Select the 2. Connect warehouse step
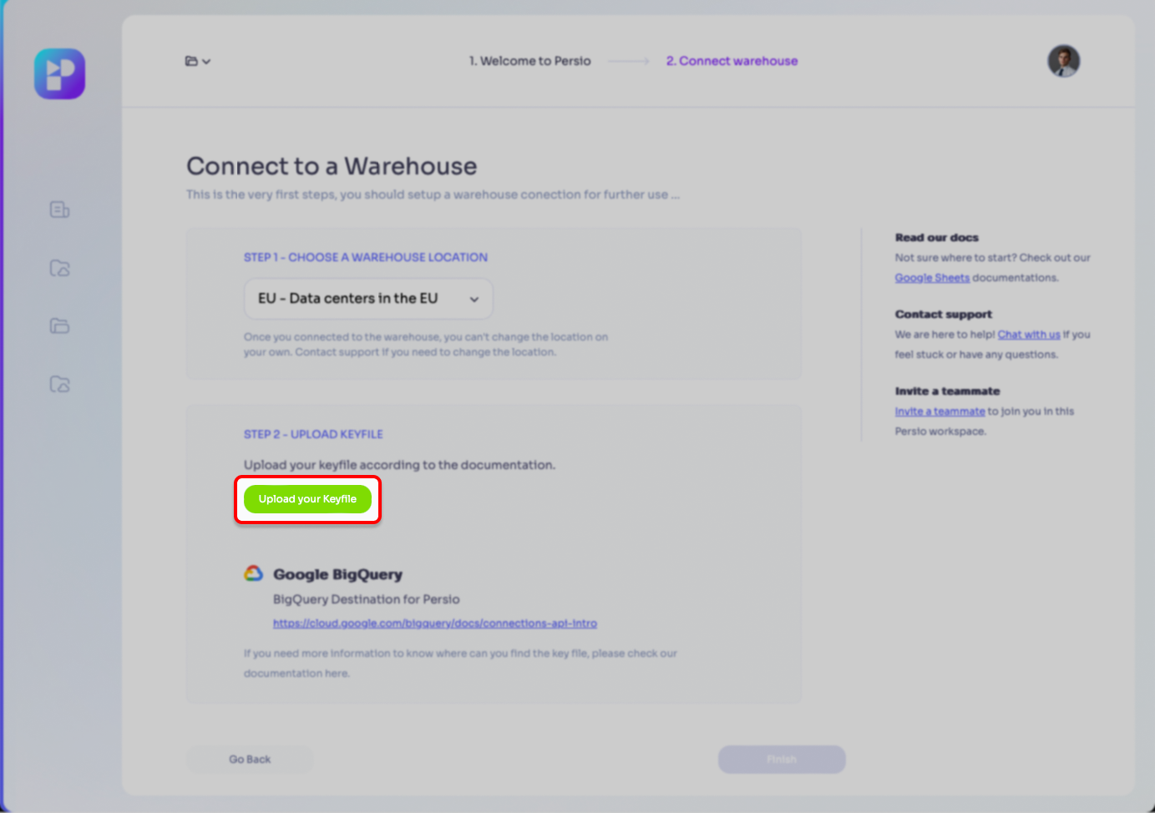1155x813 pixels. (732, 61)
